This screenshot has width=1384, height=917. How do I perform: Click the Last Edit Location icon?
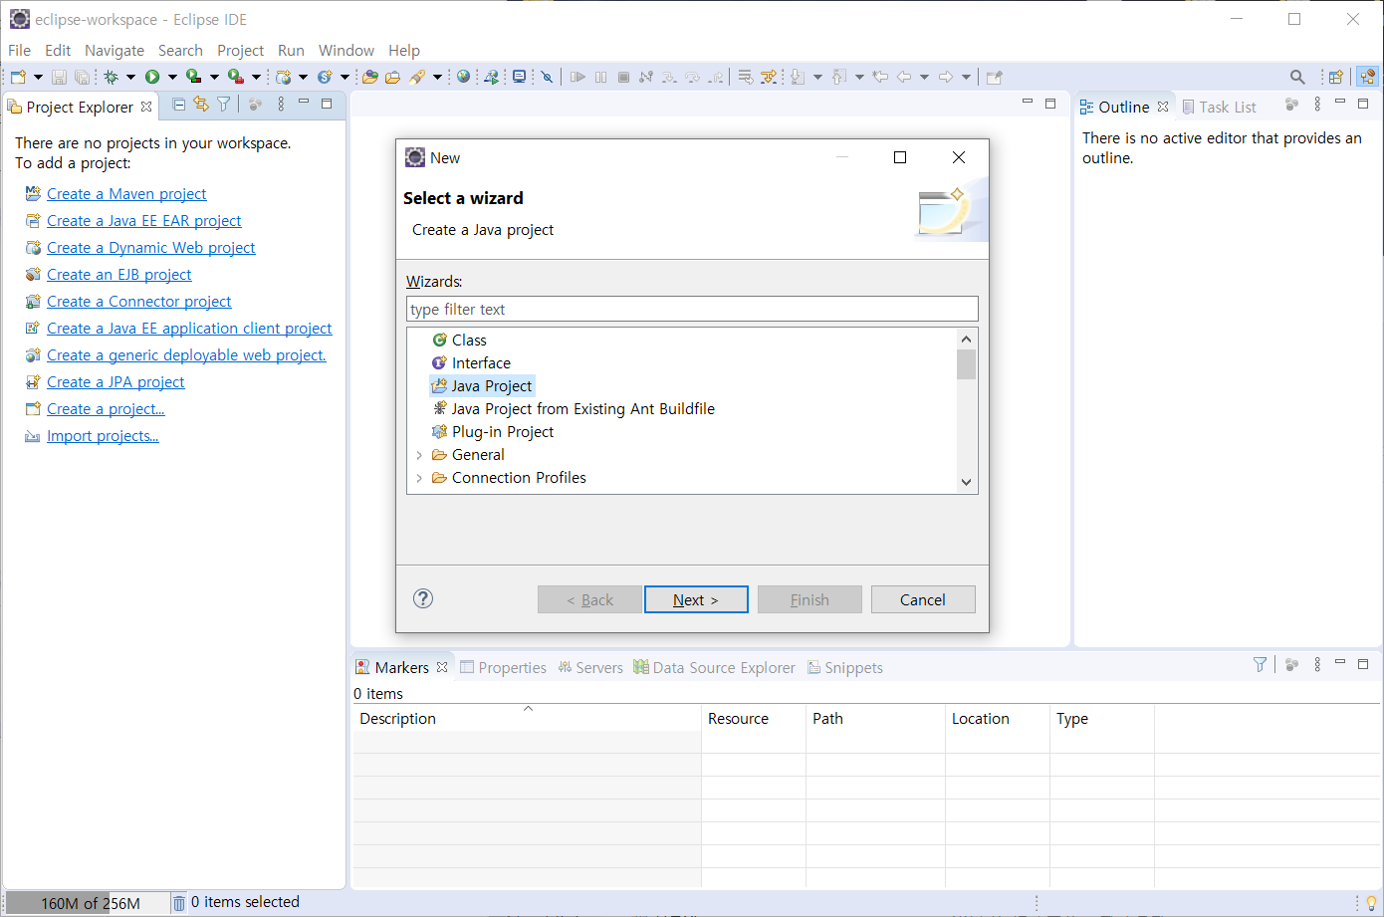pos(880,77)
